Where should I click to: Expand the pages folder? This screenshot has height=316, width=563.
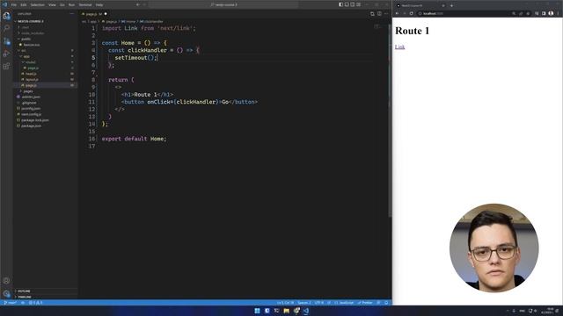pos(46,91)
